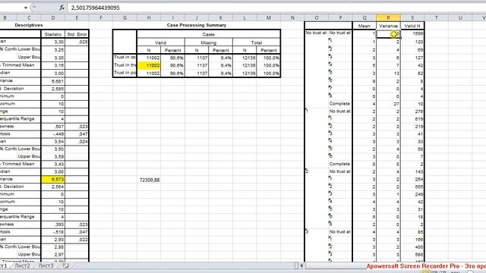The image size is (486, 273).
Task: Click the Valid N value 588
Action: point(412,255)
